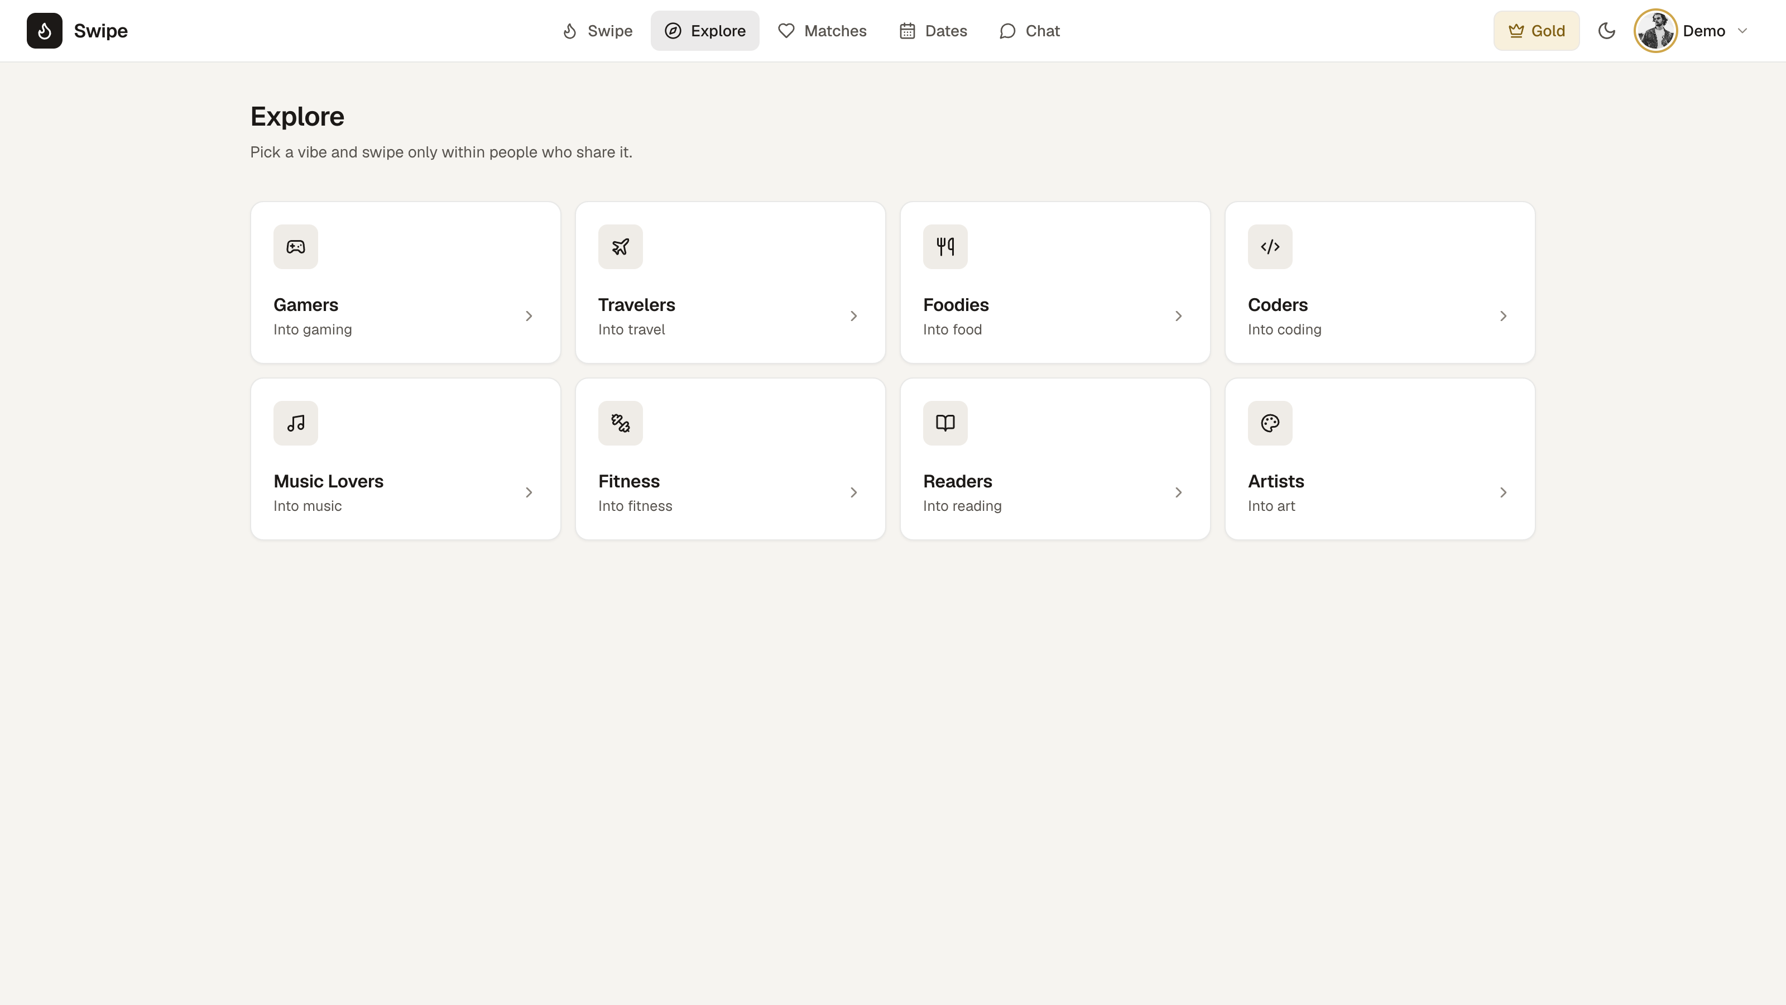This screenshot has width=1786, height=1005.
Task: Open the Foodies card chevron arrow
Action: tap(1179, 316)
